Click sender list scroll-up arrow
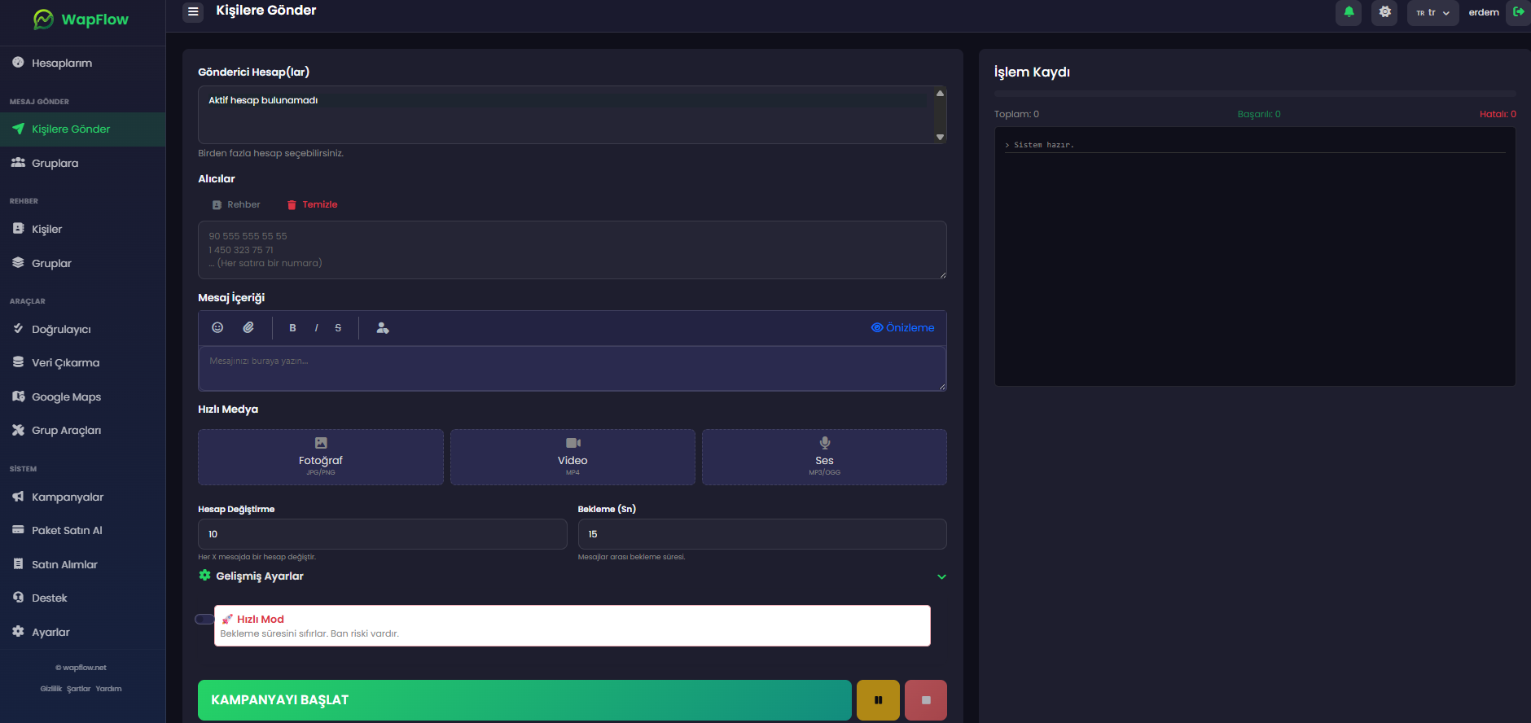Screen dimensions: 1531x723 point(940,93)
